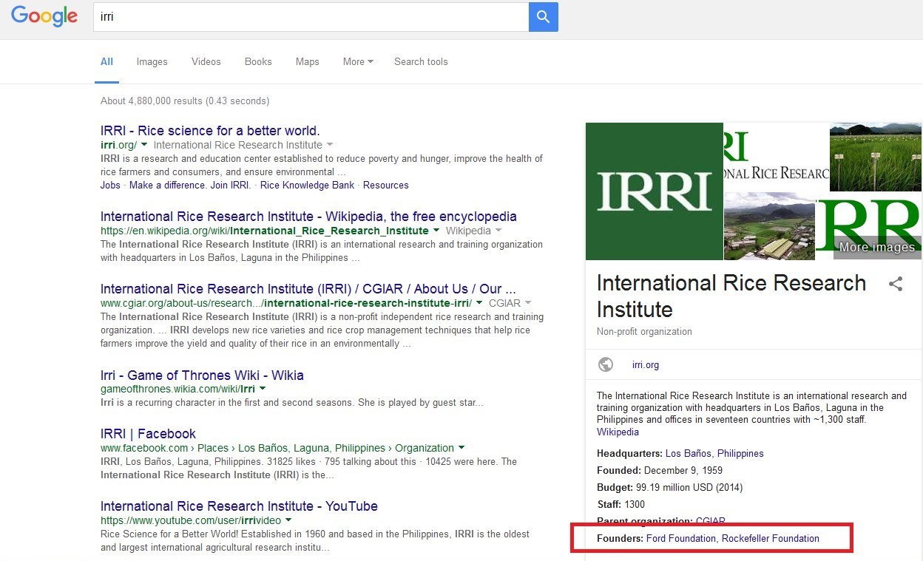
Task: Open the rice field photo thumbnail
Action: 876,157
